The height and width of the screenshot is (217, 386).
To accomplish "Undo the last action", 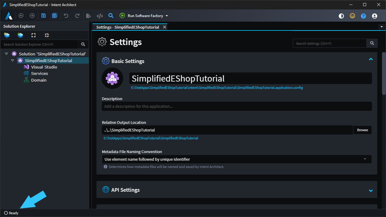I will (x=66, y=16).
